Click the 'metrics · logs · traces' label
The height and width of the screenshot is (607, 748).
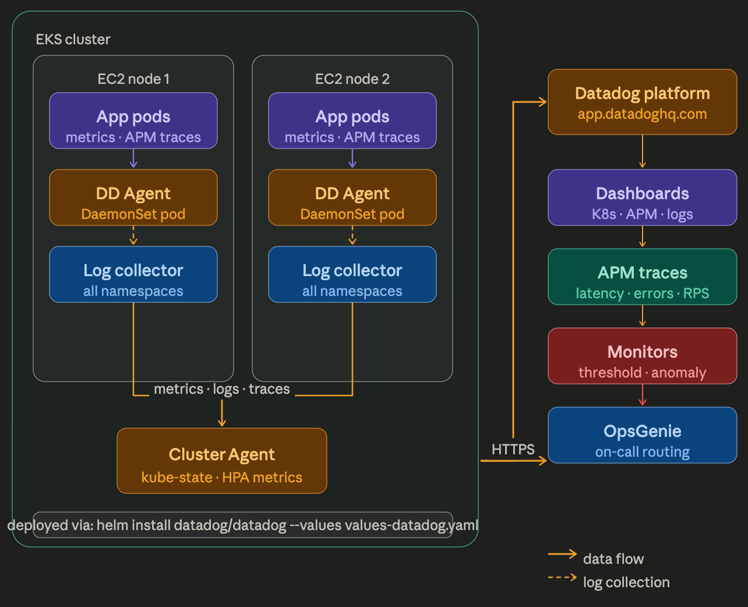(x=222, y=389)
